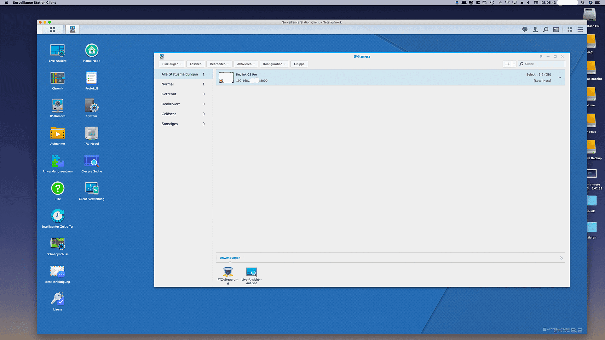Select the IP-Kamera taskbar tab icon
The height and width of the screenshot is (340, 605).
point(72,29)
